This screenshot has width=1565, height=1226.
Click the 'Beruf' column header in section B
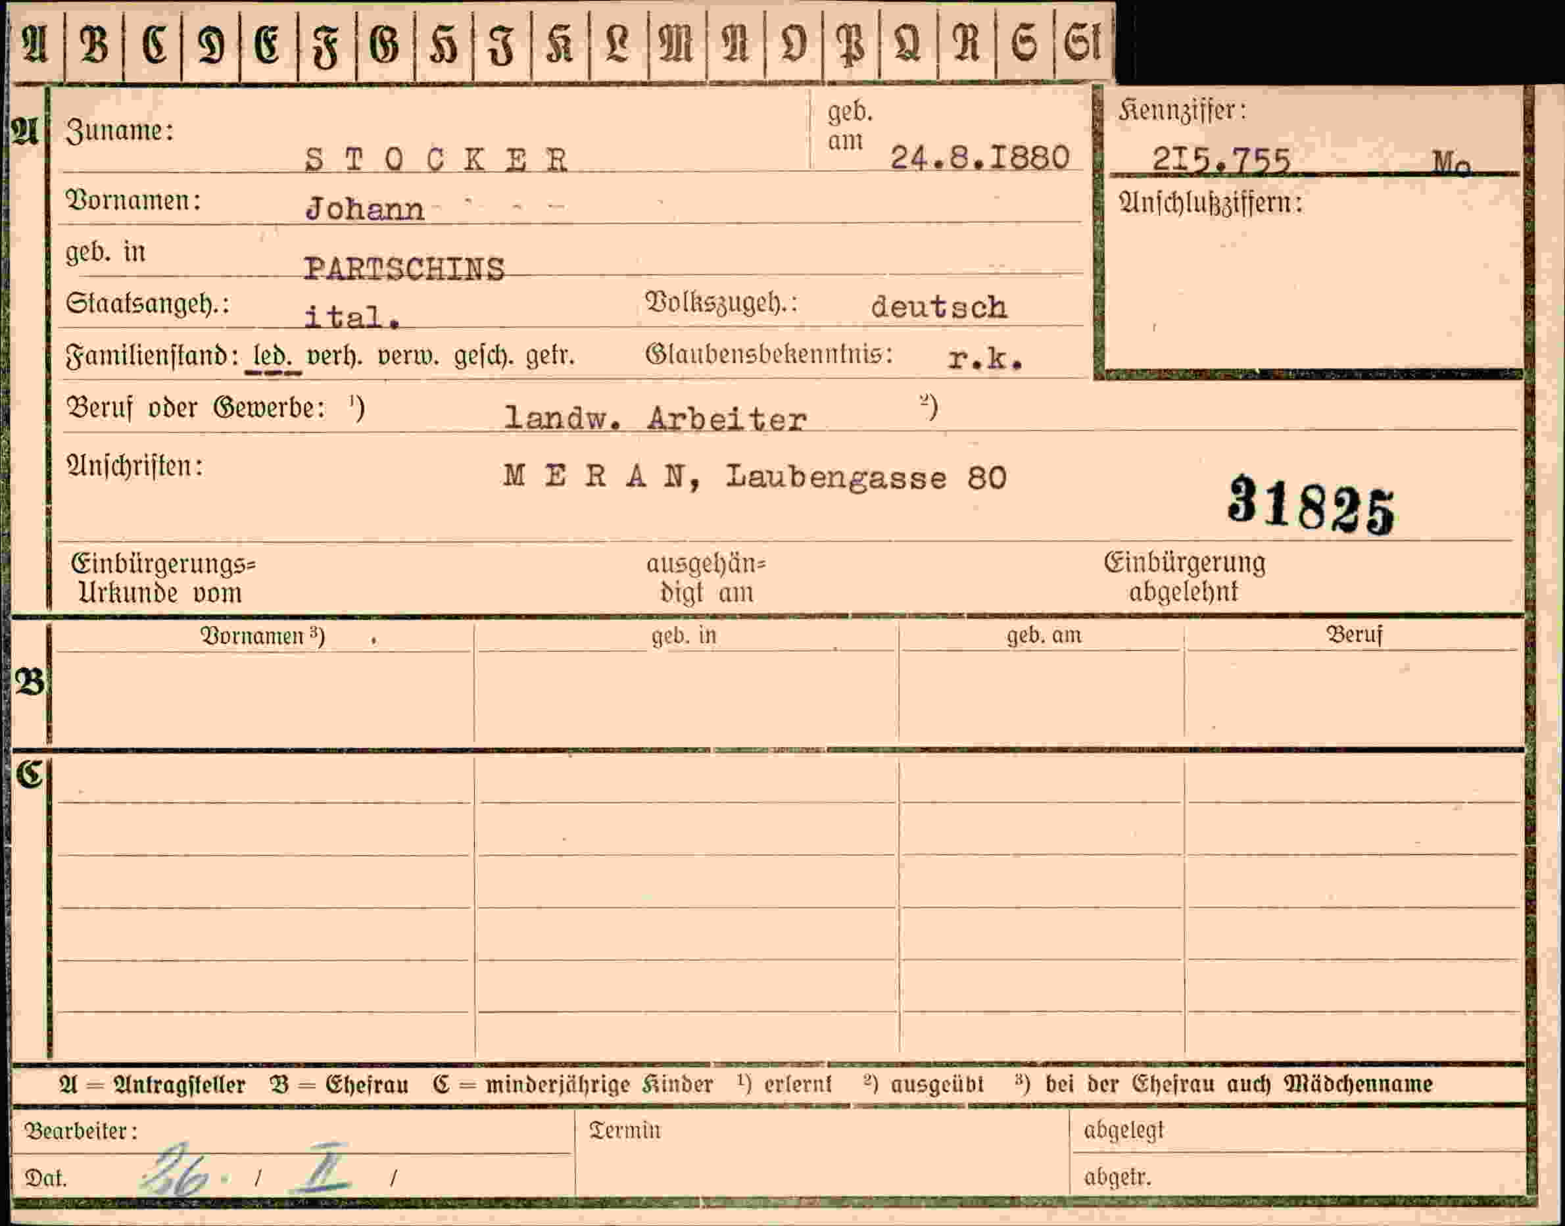click(x=1353, y=635)
